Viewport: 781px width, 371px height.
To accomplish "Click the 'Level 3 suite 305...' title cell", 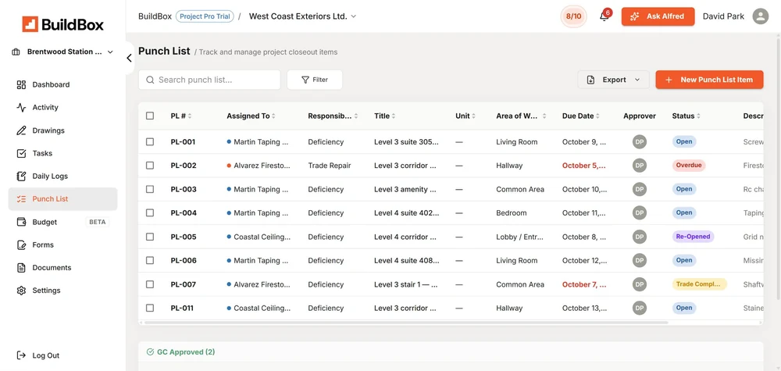I will click(406, 142).
